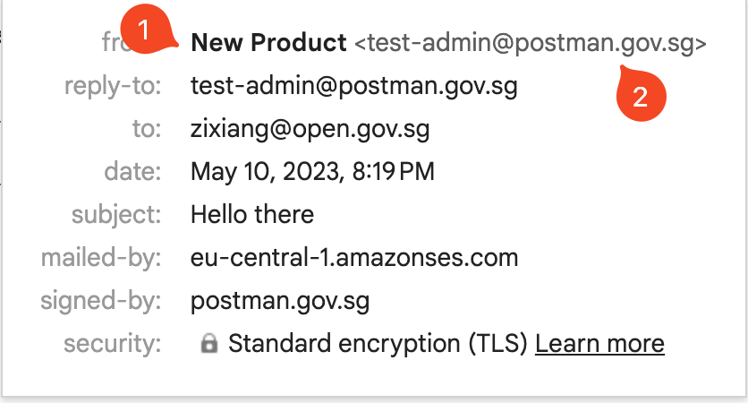The image size is (748, 403).
Task: Open the Learn more link
Action: (599, 344)
